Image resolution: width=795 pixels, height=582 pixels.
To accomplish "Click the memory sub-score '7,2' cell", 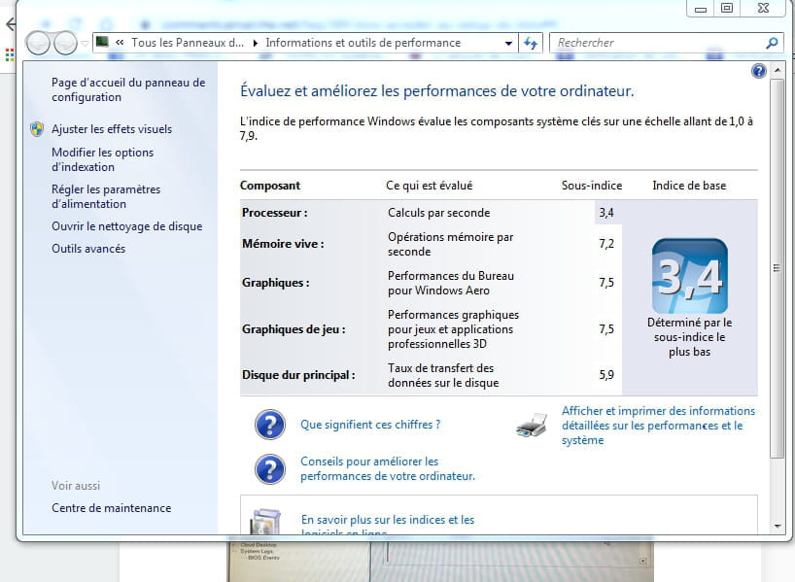I will point(606,244).
